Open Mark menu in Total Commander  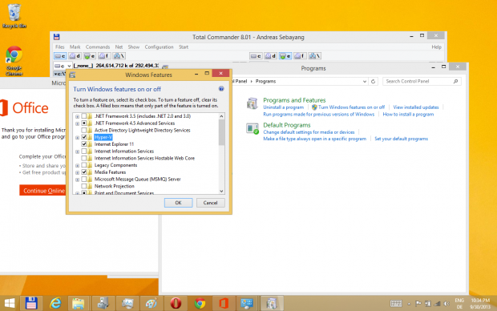pos(75,47)
